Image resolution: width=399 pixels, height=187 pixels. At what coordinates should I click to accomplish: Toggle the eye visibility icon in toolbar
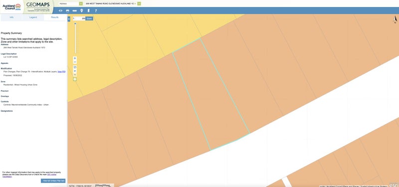60,10
